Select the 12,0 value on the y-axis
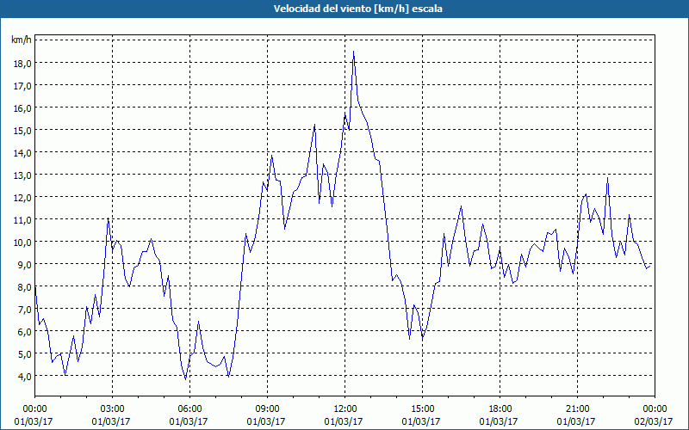This screenshot has height=430, width=689. [x=22, y=198]
